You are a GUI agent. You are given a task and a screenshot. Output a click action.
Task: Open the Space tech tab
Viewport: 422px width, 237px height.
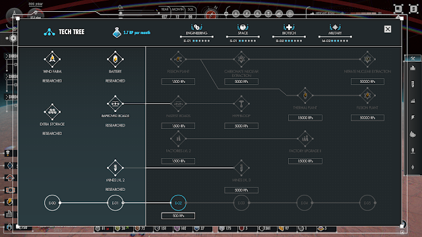click(243, 34)
